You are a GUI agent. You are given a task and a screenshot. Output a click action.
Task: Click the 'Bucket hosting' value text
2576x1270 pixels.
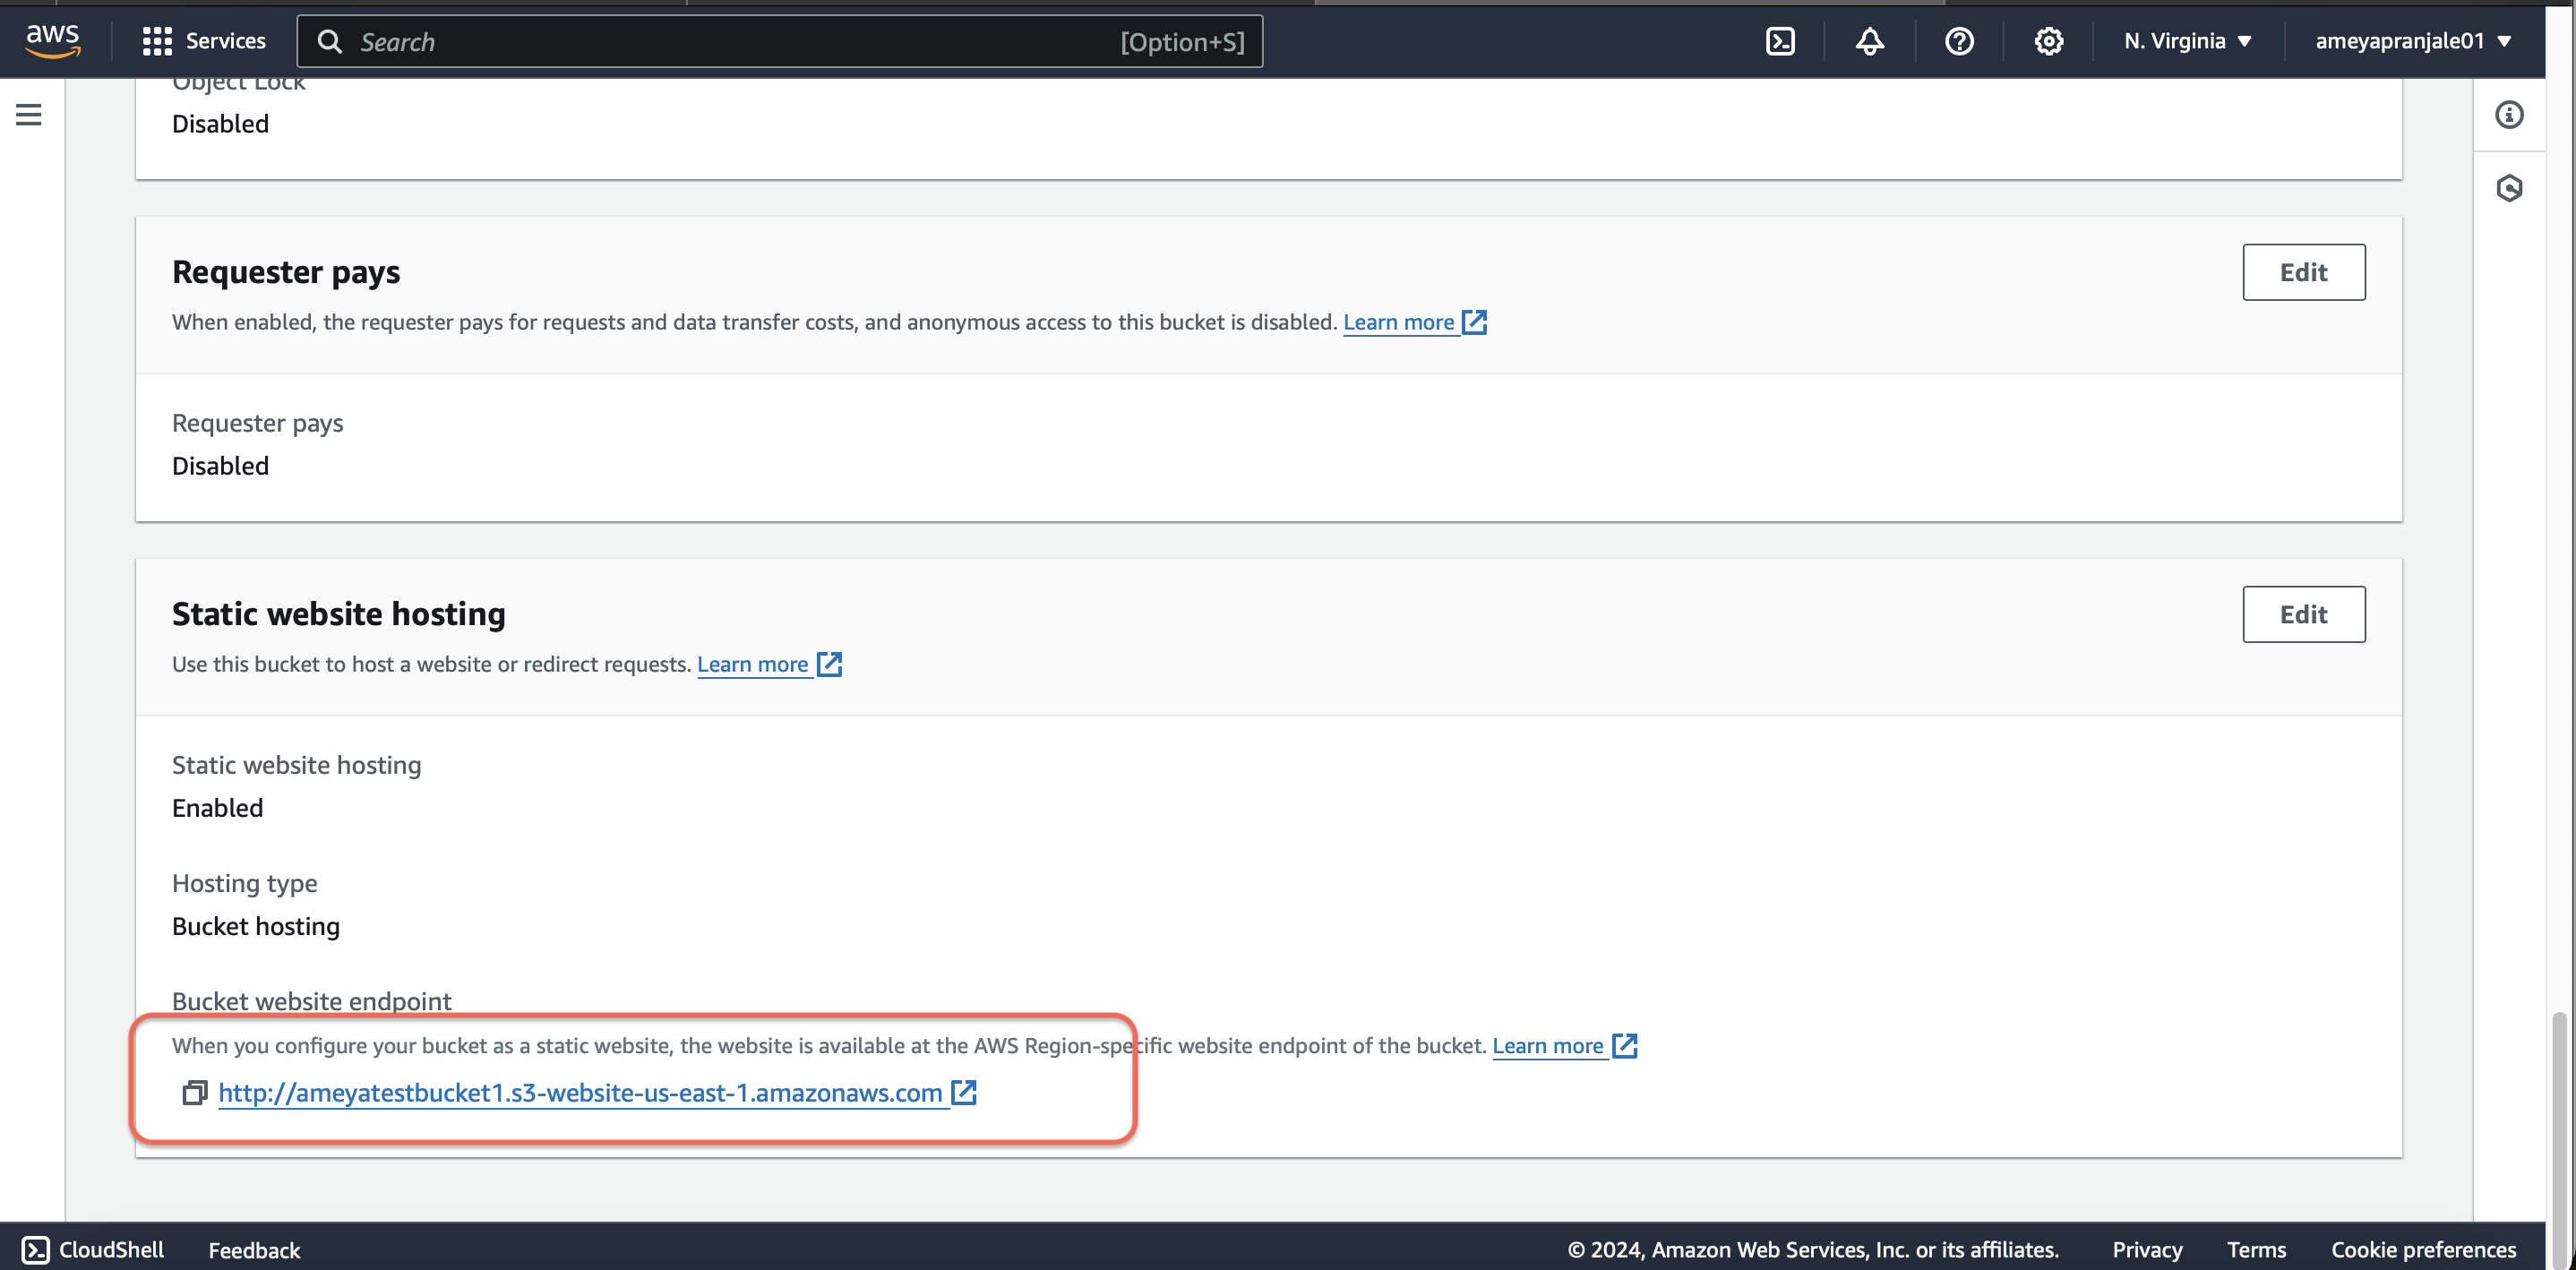(x=256, y=926)
